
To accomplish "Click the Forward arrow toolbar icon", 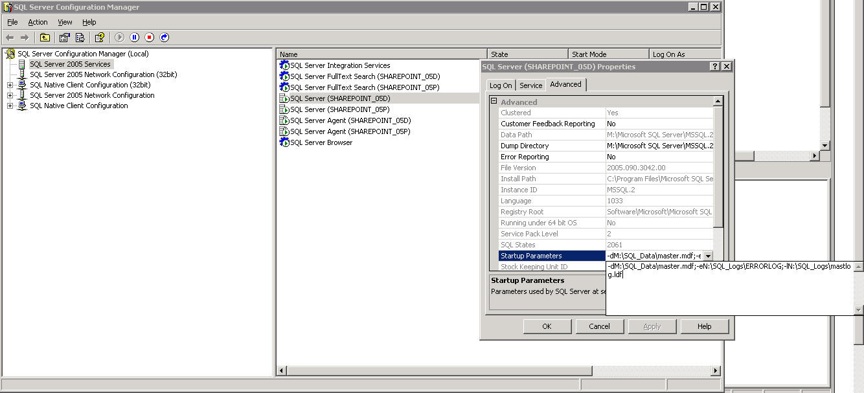I will 25,38.
